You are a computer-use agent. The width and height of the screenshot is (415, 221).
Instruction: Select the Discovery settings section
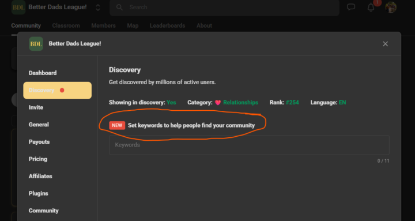[58, 91]
